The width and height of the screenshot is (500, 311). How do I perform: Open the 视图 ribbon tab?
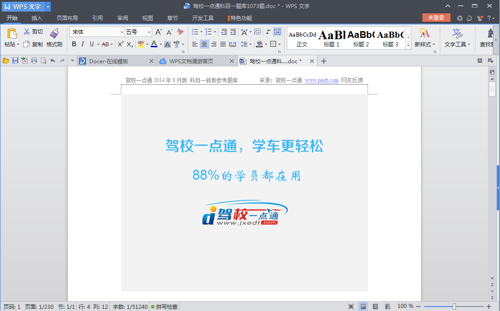tap(148, 18)
